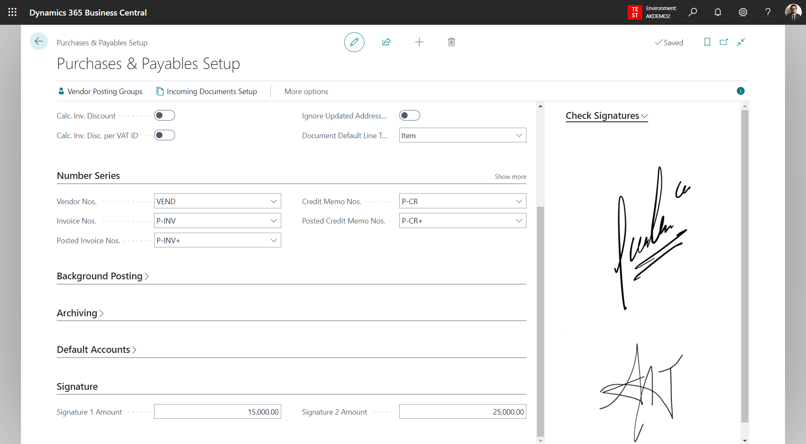Open the Document Default Line Type dropdown
Screen dimensions: 806x444
click(x=519, y=135)
